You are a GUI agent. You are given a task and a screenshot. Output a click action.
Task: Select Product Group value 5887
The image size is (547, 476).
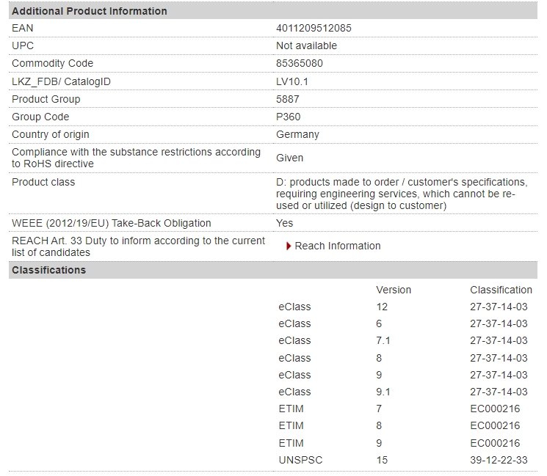tap(288, 99)
